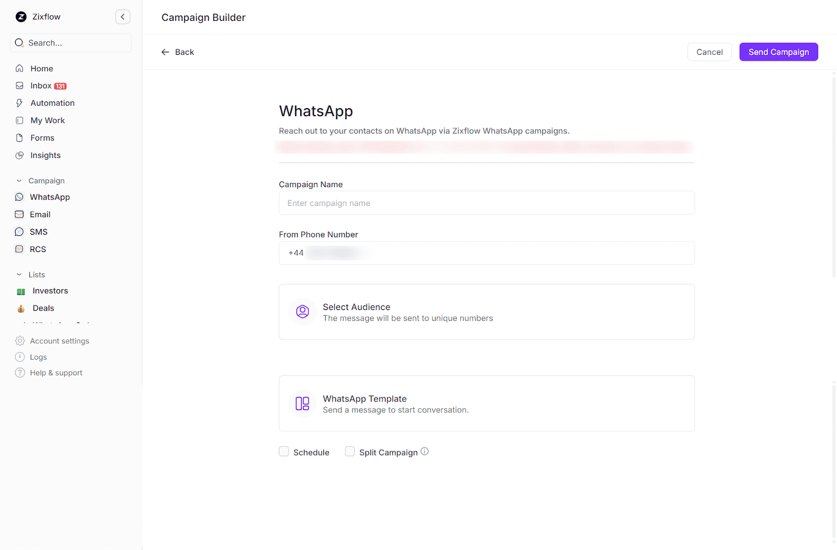Click the campaign name input field

click(487, 203)
